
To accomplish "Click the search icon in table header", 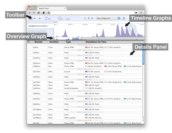I will 29,42.
